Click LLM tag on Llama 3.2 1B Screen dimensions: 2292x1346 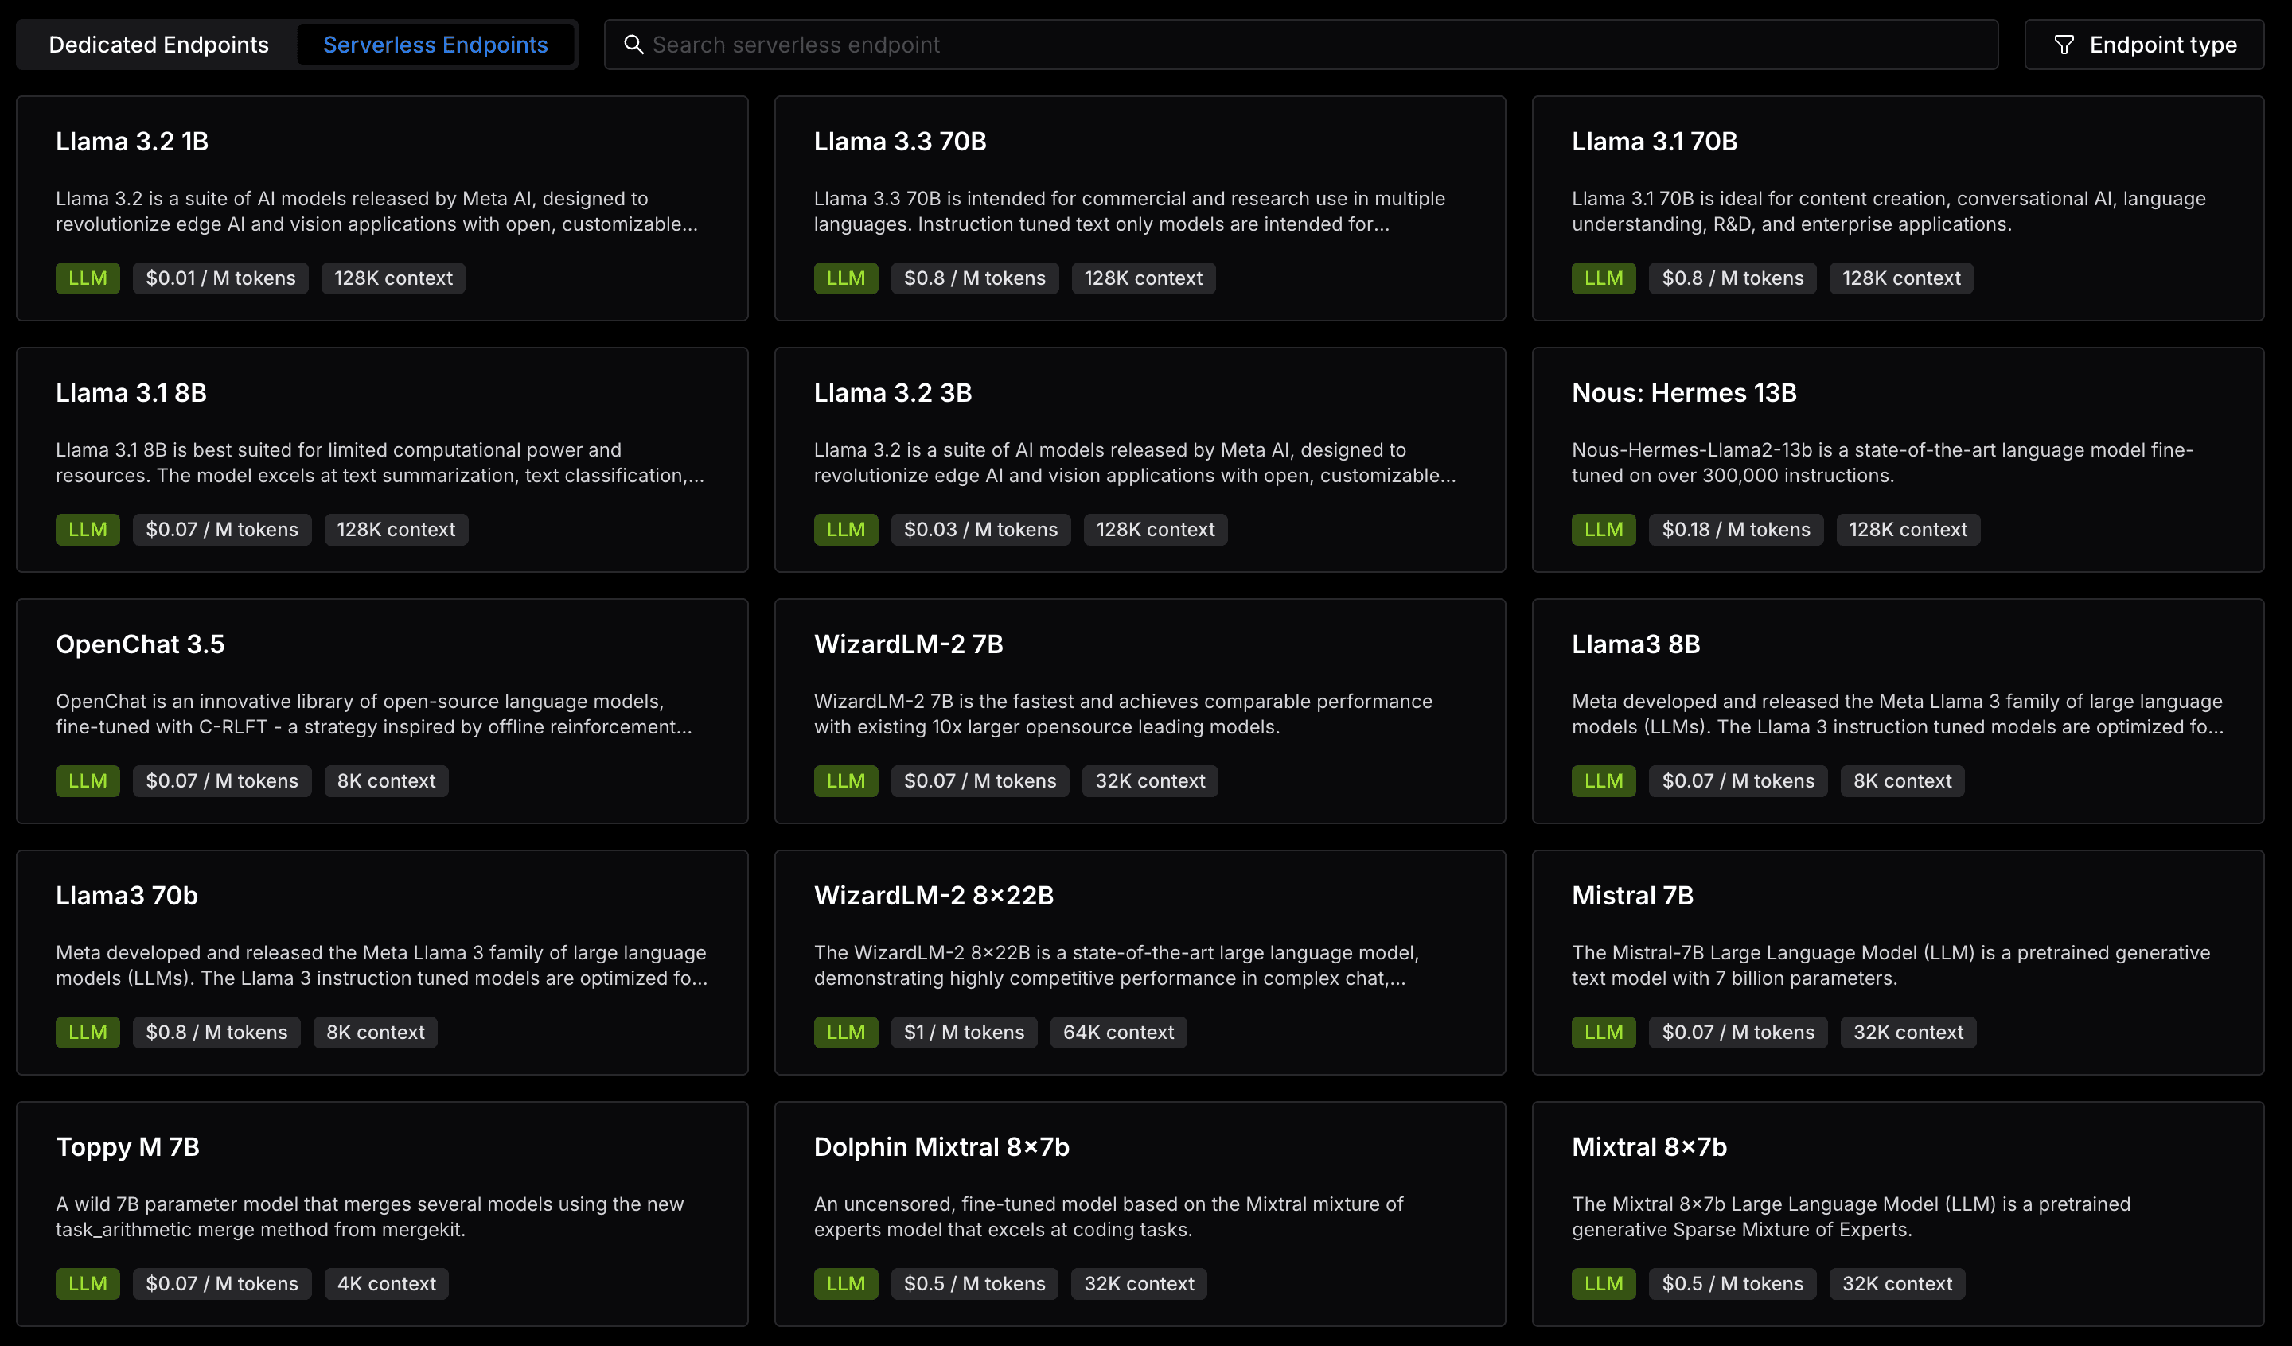(x=88, y=278)
